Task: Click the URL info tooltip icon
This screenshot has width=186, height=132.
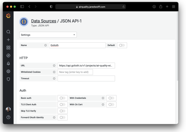Action: [54, 65]
